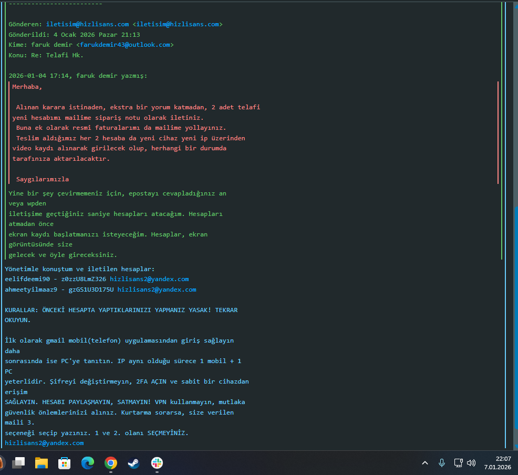Click 'Teslim aldığımız her 2 hesaba' line
This screenshot has height=475, width=518.
coord(130,138)
